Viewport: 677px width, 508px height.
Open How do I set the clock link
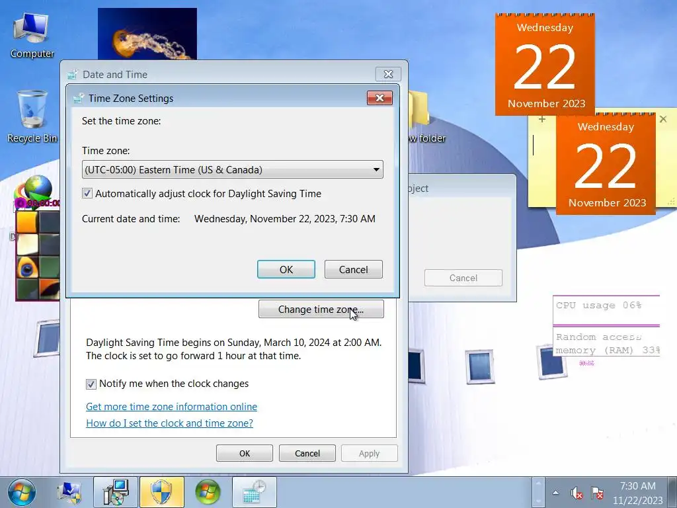click(169, 423)
